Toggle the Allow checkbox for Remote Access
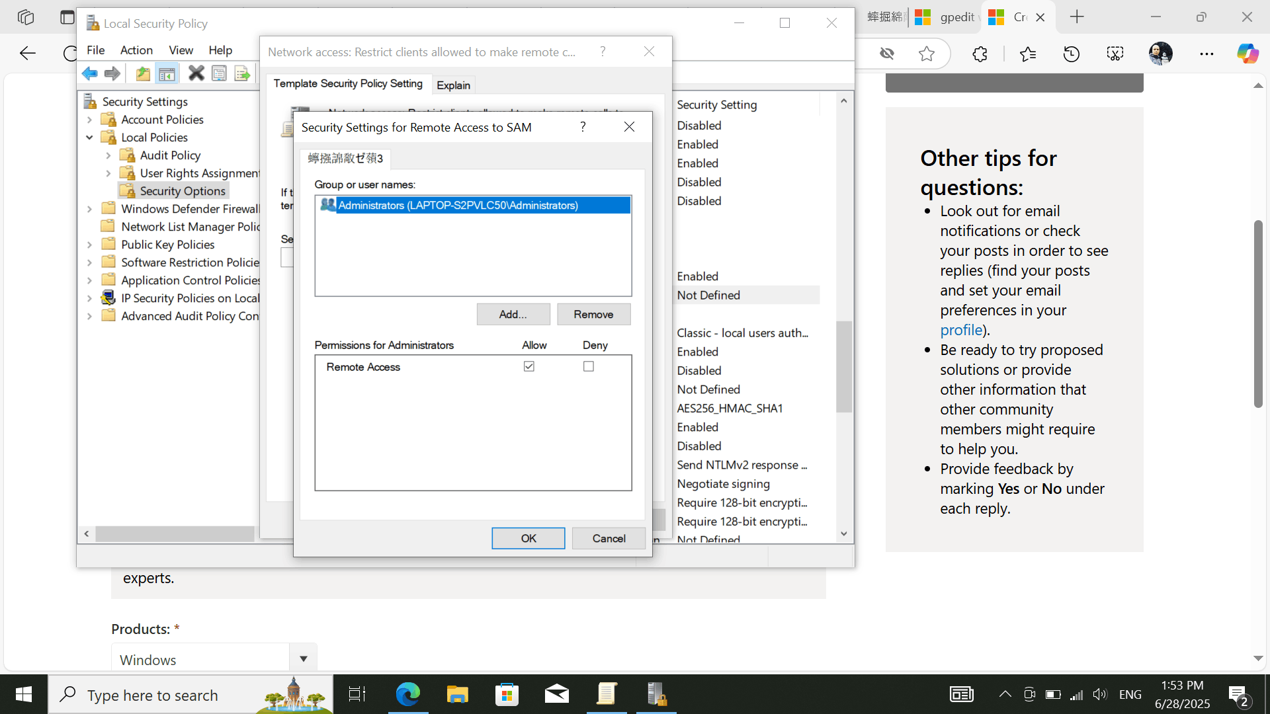This screenshot has width=1270, height=714. click(x=529, y=366)
